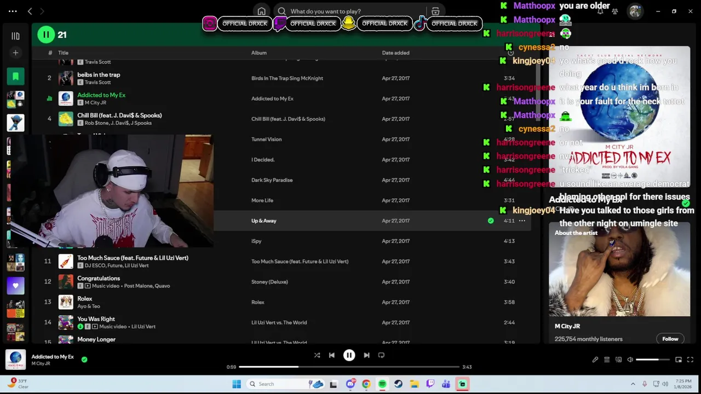Sort by Date added column header

(395, 53)
